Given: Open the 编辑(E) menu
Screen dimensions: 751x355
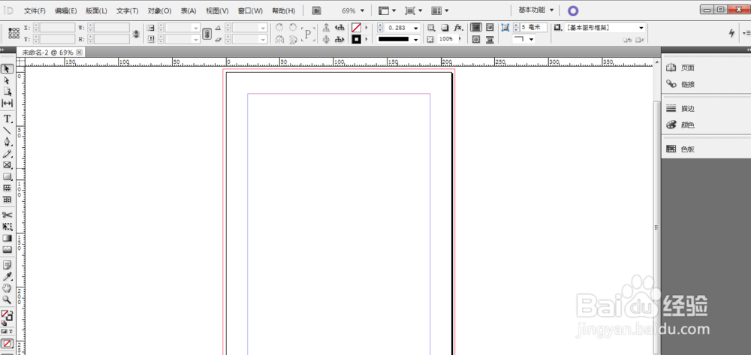Looking at the screenshot, I should (65, 11).
